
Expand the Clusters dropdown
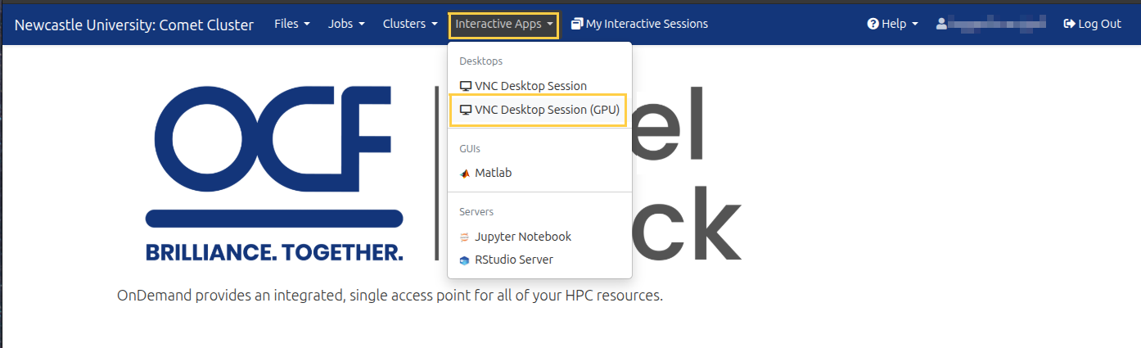click(x=410, y=25)
